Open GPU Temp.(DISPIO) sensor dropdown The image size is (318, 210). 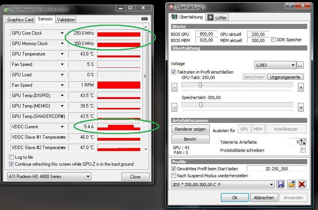(x=62, y=96)
